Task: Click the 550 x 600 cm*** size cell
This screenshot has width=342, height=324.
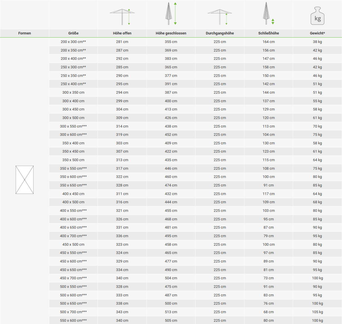Action: tap(73, 321)
